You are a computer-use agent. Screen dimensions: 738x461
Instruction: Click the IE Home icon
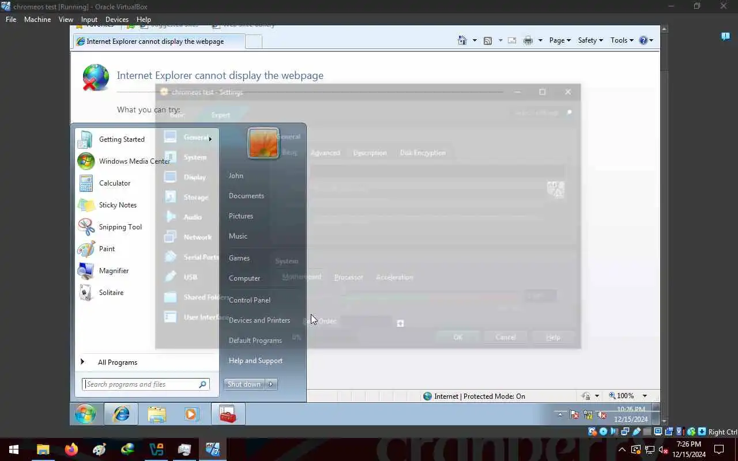click(462, 40)
